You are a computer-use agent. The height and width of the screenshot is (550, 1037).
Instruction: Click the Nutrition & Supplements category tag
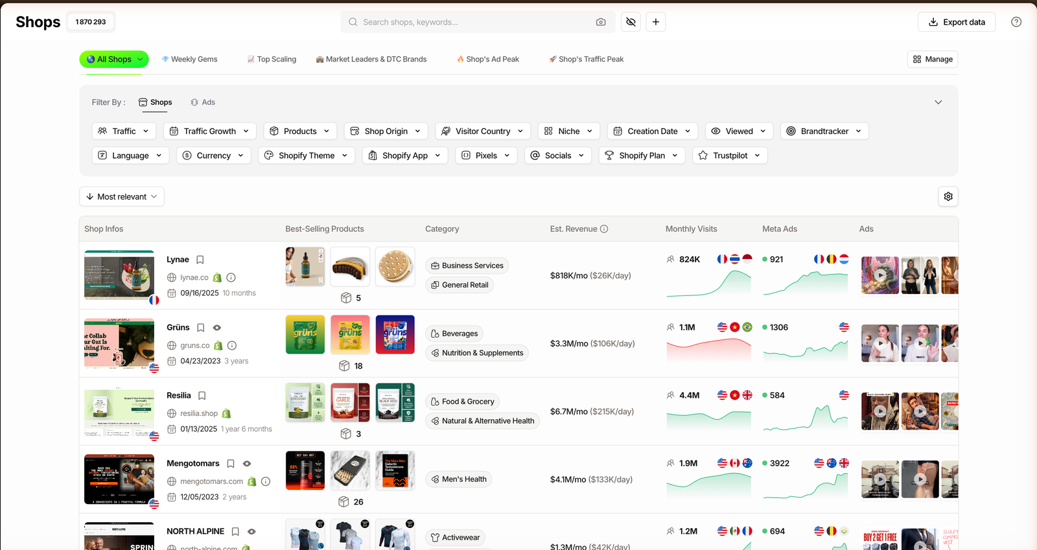coord(477,353)
